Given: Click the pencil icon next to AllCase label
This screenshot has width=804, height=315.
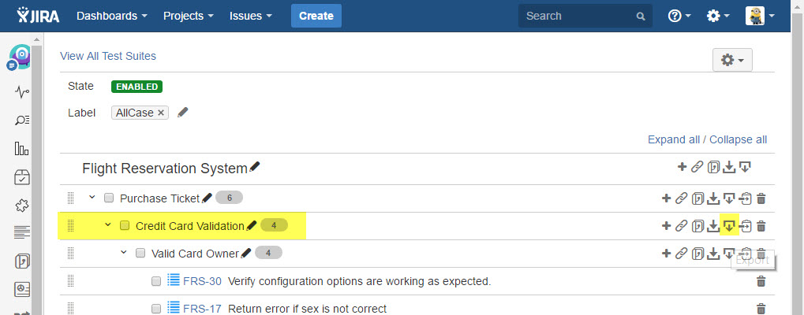Looking at the screenshot, I should [x=183, y=113].
